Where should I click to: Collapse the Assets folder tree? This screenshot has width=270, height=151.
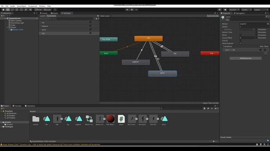tap(1, 122)
